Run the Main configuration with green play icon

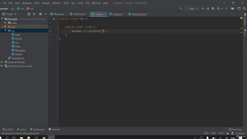pos(203,8)
